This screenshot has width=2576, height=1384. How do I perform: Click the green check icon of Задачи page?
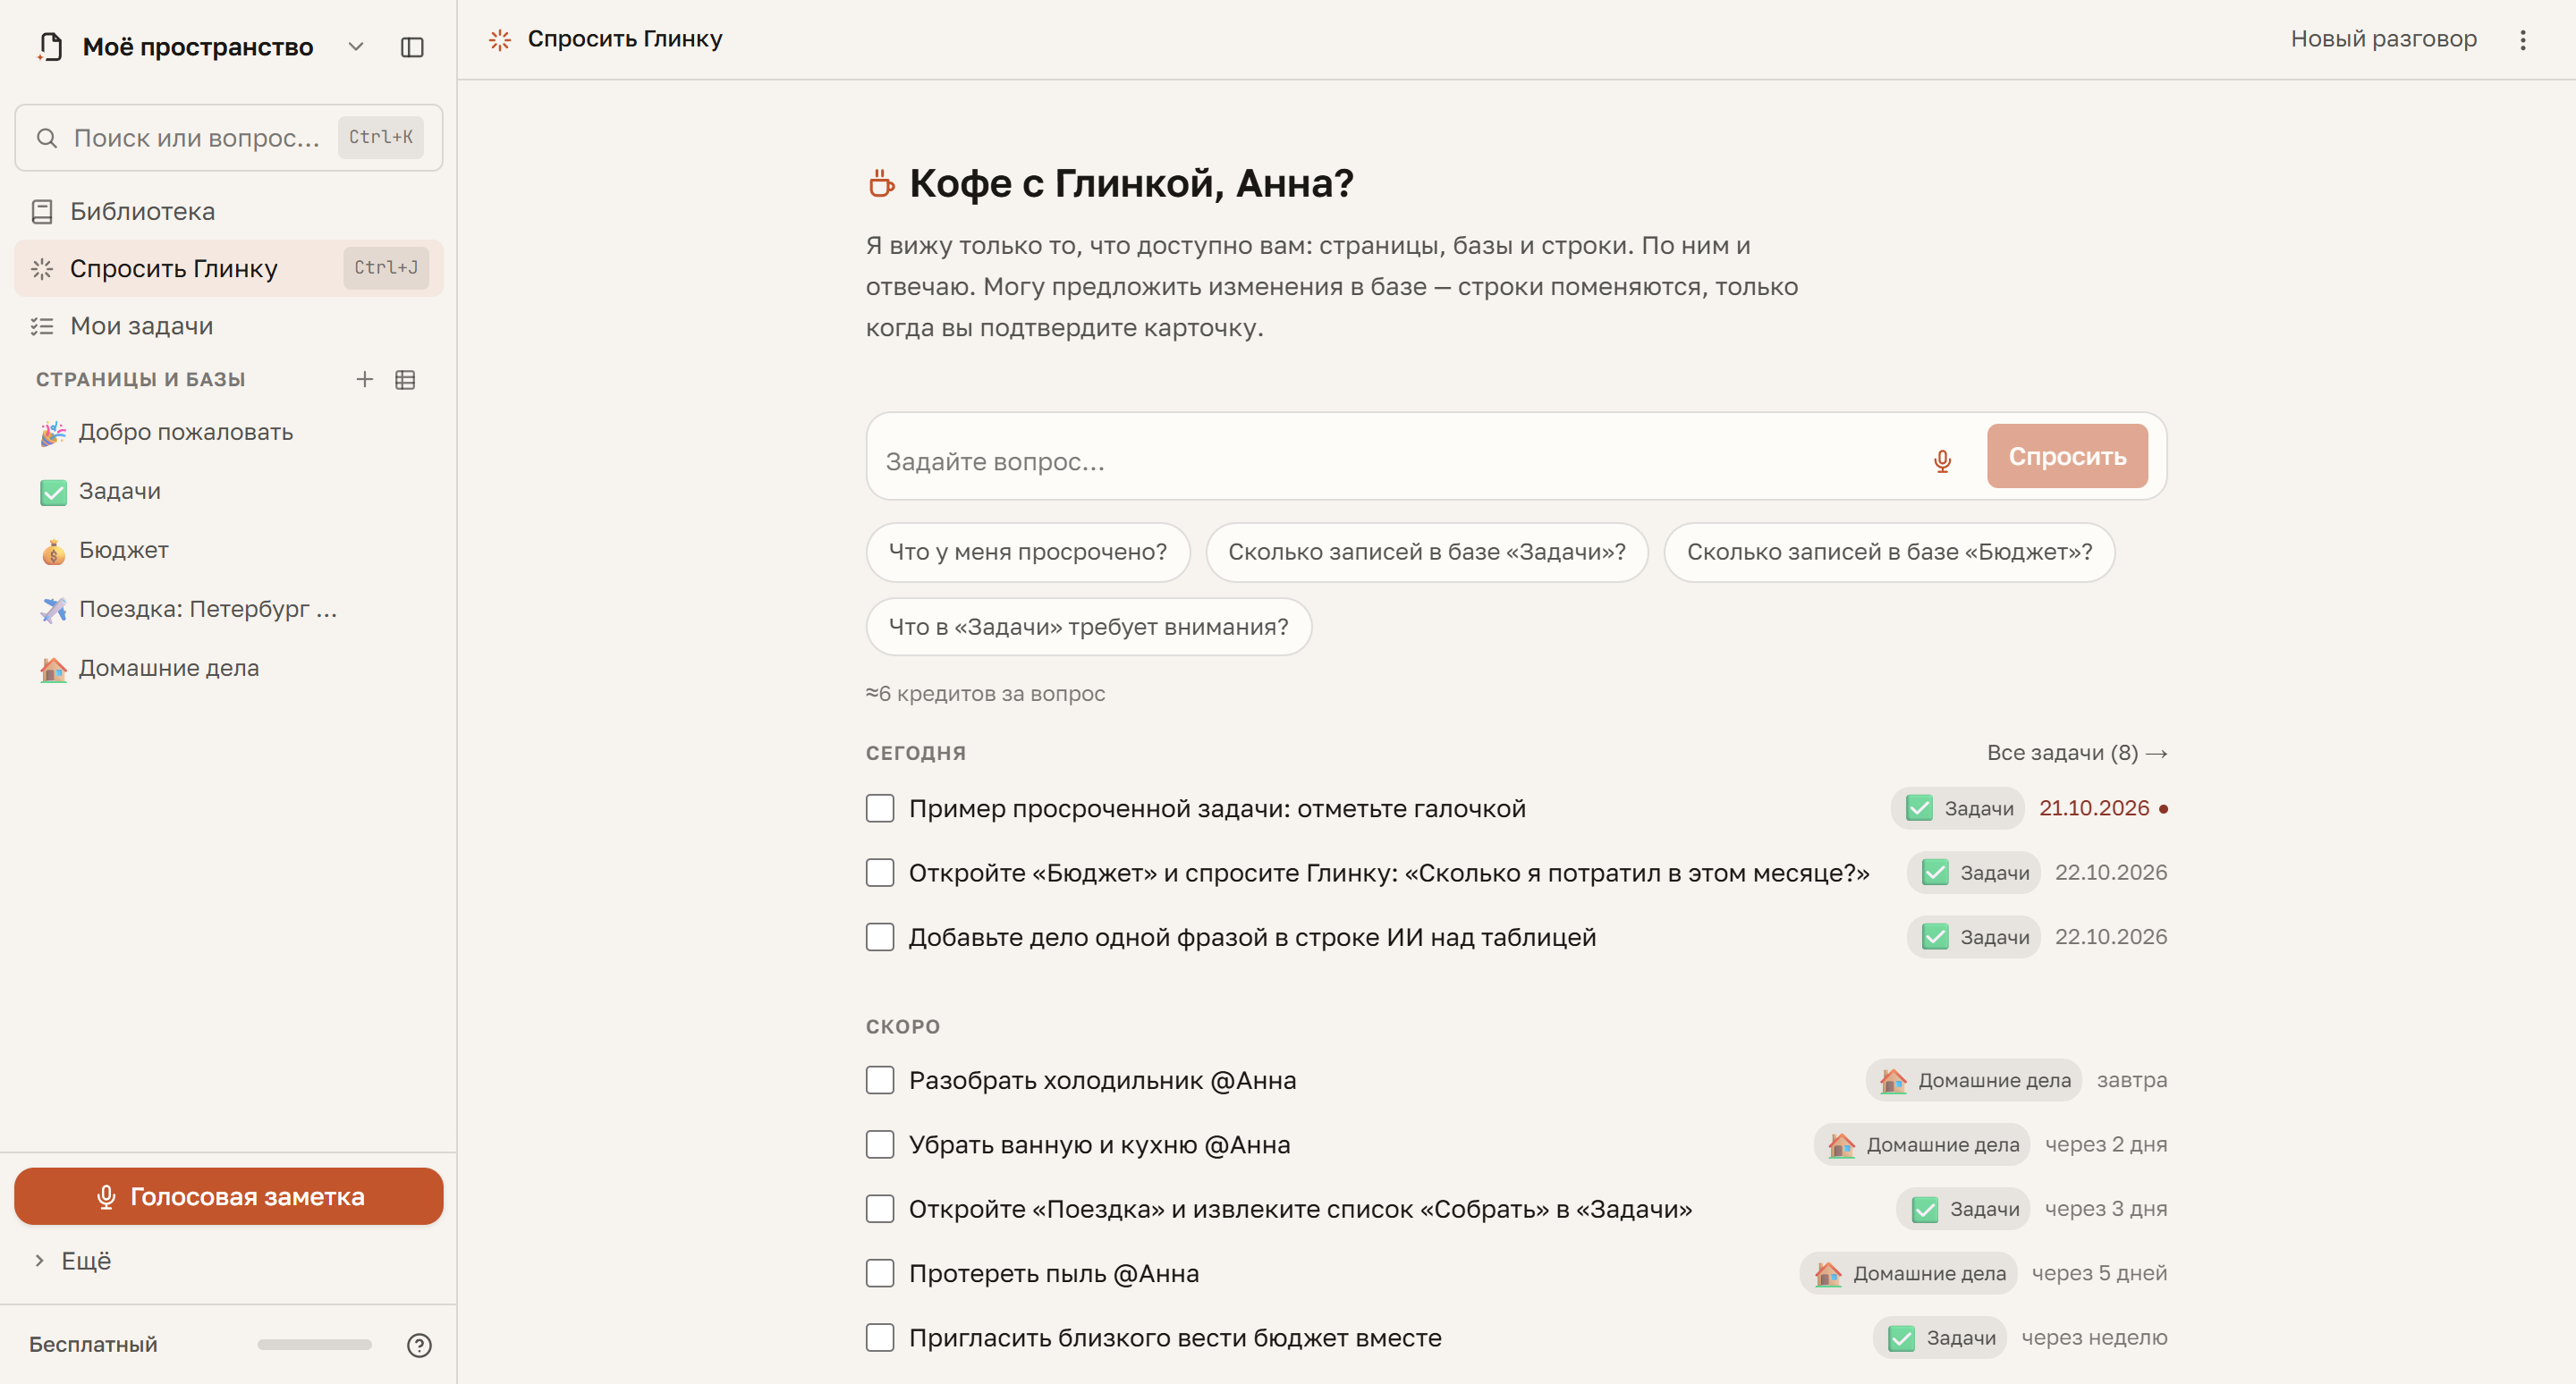pyautogui.click(x=53, y=492)
